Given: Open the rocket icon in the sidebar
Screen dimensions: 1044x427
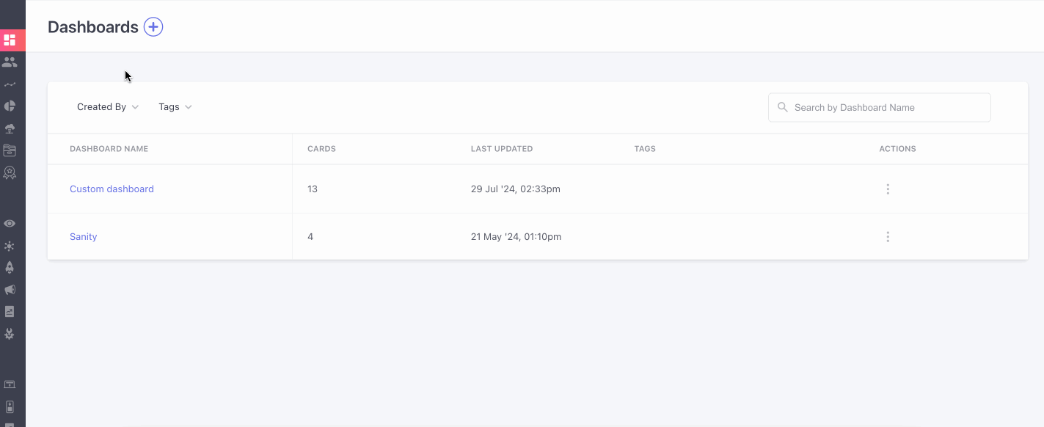Looking at the screenshot, I should 10,268.
